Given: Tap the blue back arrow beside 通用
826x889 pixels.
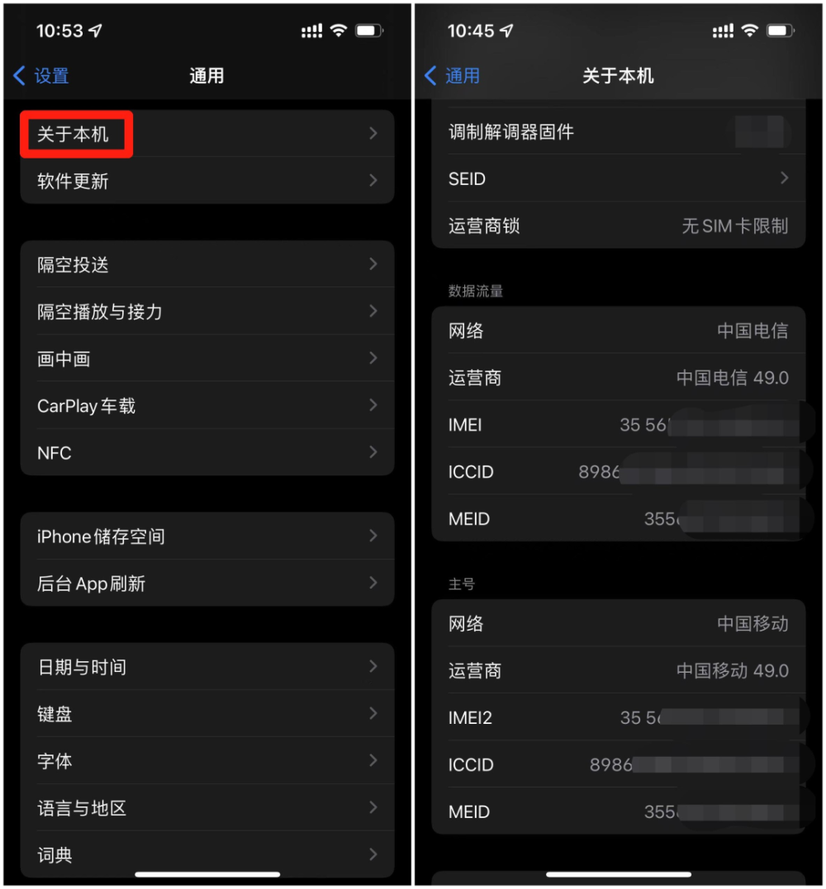Looking at the screenshot, I should coord(430,75).
